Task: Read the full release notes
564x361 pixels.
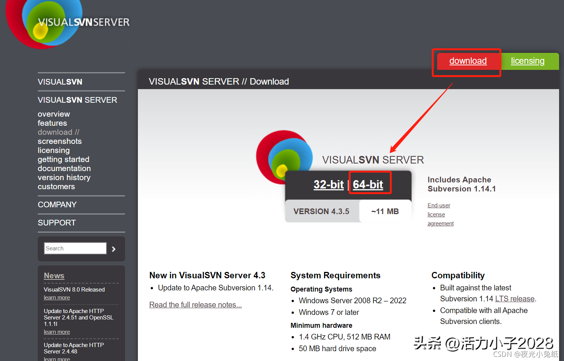Action: [x=195, y=305]
